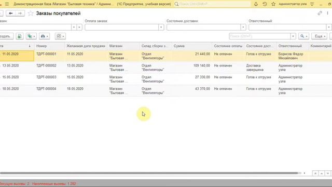Click the Состояние доставки input field
332x187 pixels.
coord(203,28)
